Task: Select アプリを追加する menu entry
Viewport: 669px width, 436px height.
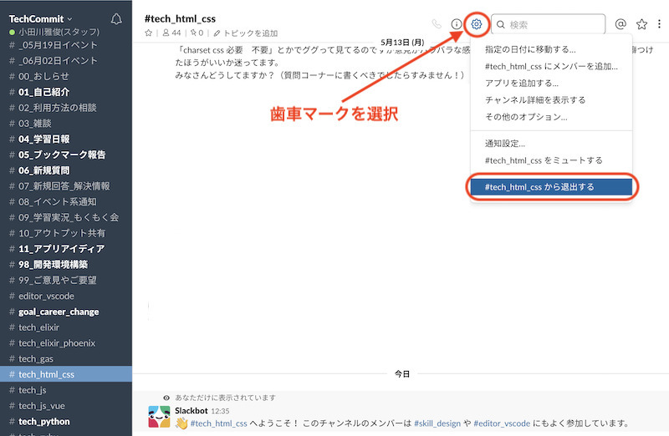Action: [551, 84]
